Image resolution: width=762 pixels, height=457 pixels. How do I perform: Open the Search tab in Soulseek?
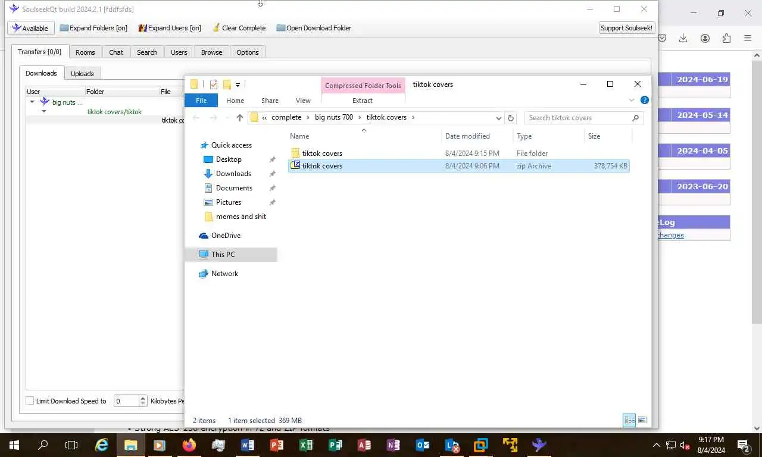(x=147, y=52)
